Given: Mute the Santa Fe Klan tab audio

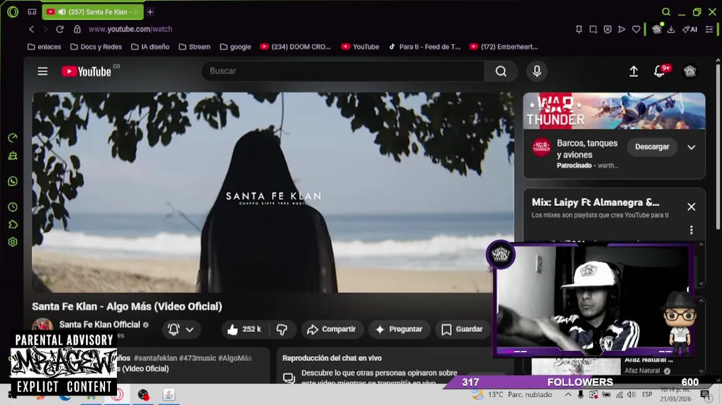Looking at the screenshot, I should (62, 12).
